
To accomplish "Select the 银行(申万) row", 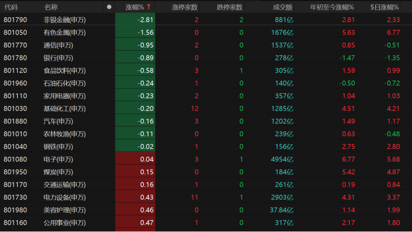I will (58, 58).
